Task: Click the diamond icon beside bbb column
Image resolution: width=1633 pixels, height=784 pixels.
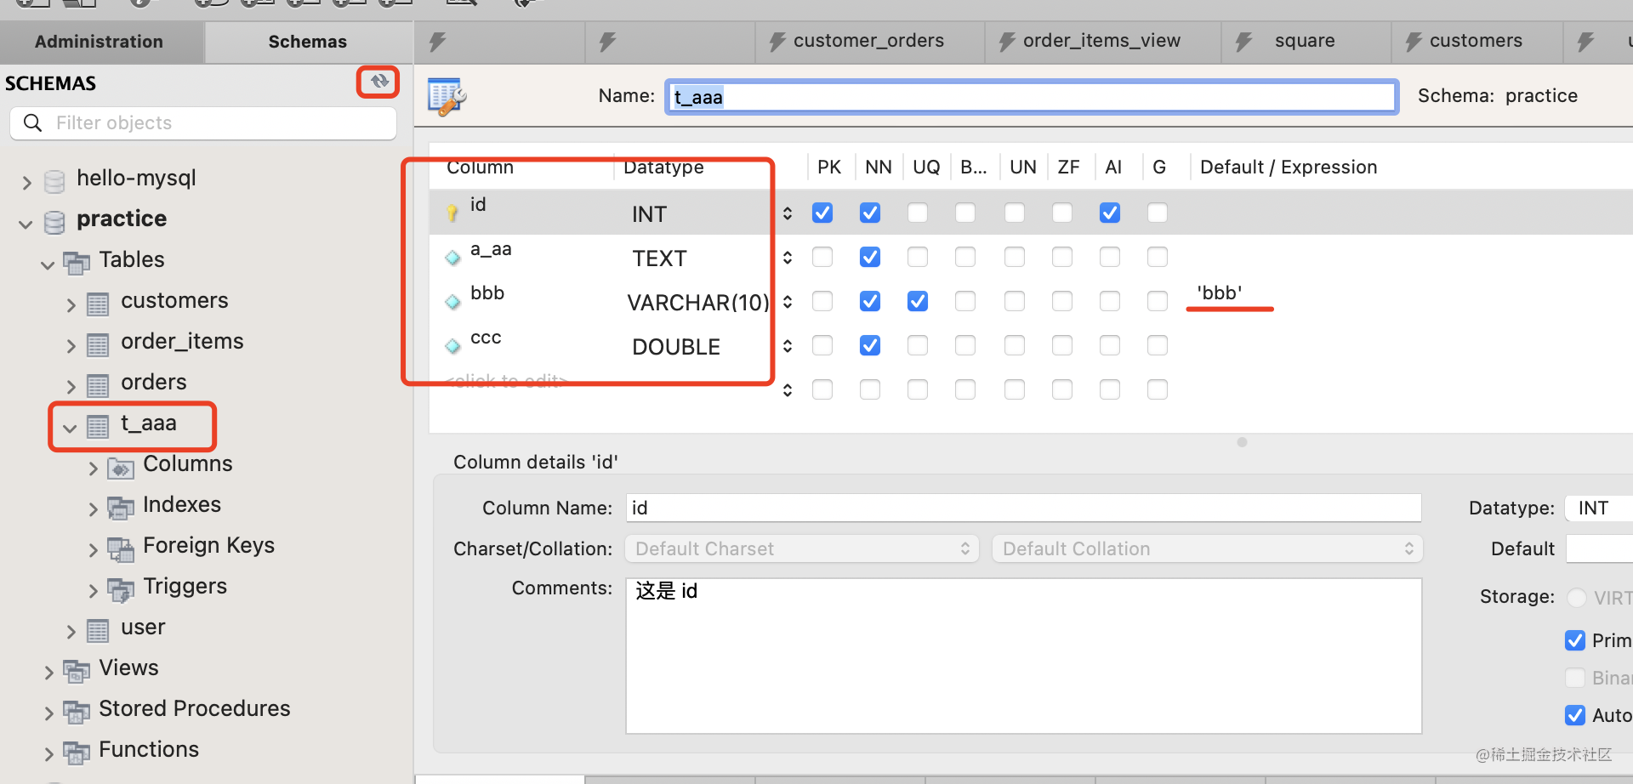Action: coord(452,301)
